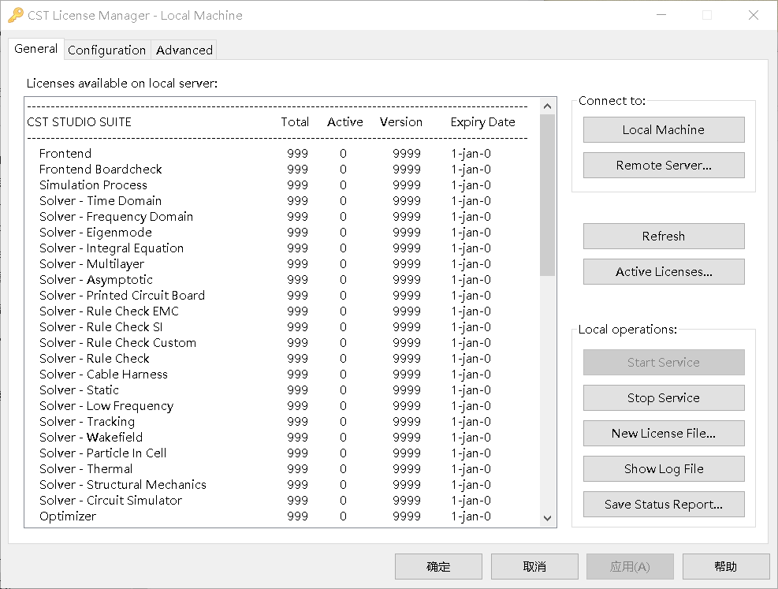The image size is (778, 589).
Task: Select "Solver - Structural Mechanics" row
Action: 265,485
